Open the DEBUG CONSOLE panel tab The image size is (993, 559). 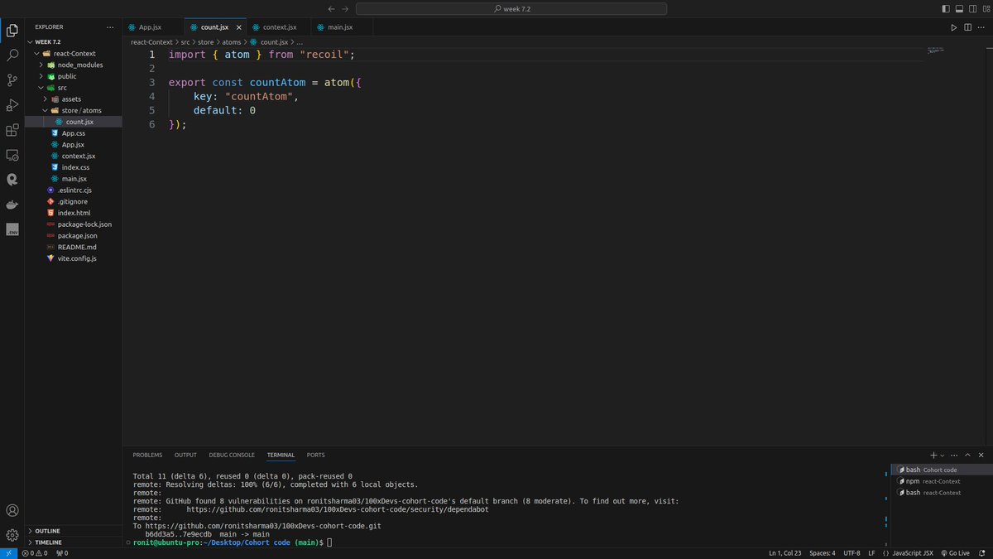coord(232,455)
